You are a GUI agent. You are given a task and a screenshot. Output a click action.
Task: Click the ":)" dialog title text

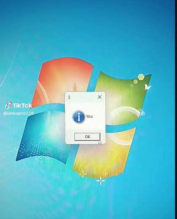(69, 97)
